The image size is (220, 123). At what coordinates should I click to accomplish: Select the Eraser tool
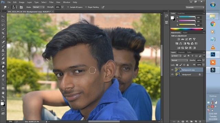(3, 58)
